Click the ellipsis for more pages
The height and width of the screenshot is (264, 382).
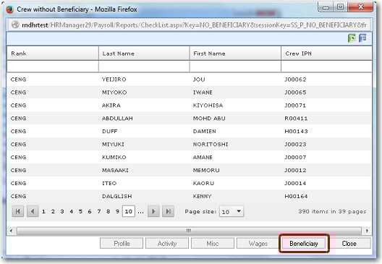(140, 212)
